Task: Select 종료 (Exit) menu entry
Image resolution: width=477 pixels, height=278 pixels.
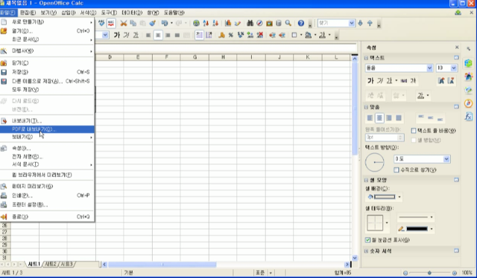Action: (x=47, y=217)
